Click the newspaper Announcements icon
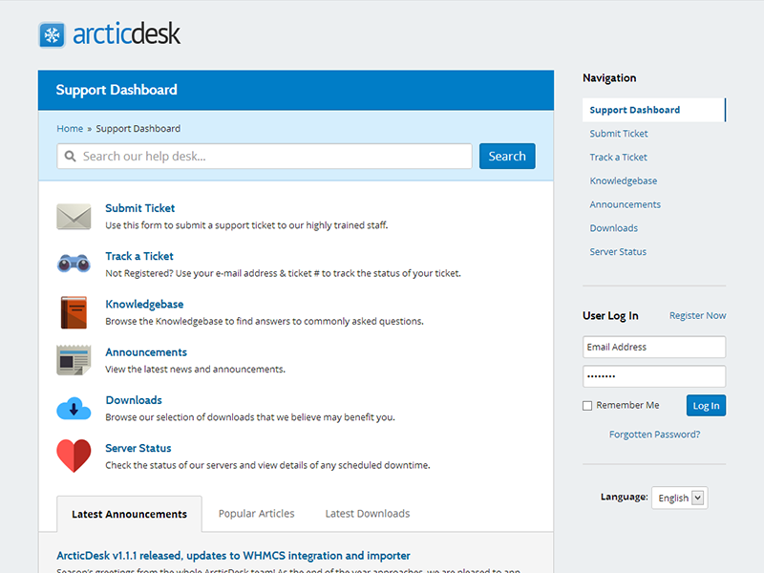 point(74,360)
